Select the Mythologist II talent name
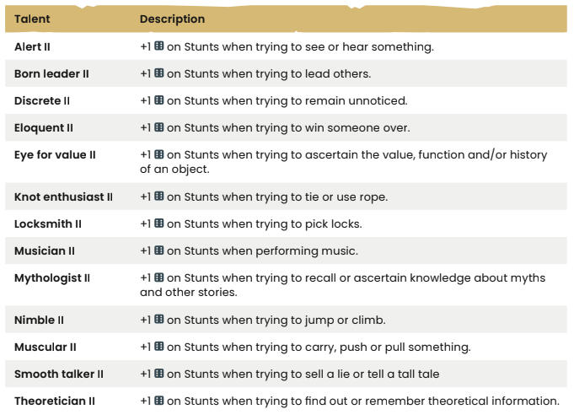574x420 pixels. click(52, 278)
